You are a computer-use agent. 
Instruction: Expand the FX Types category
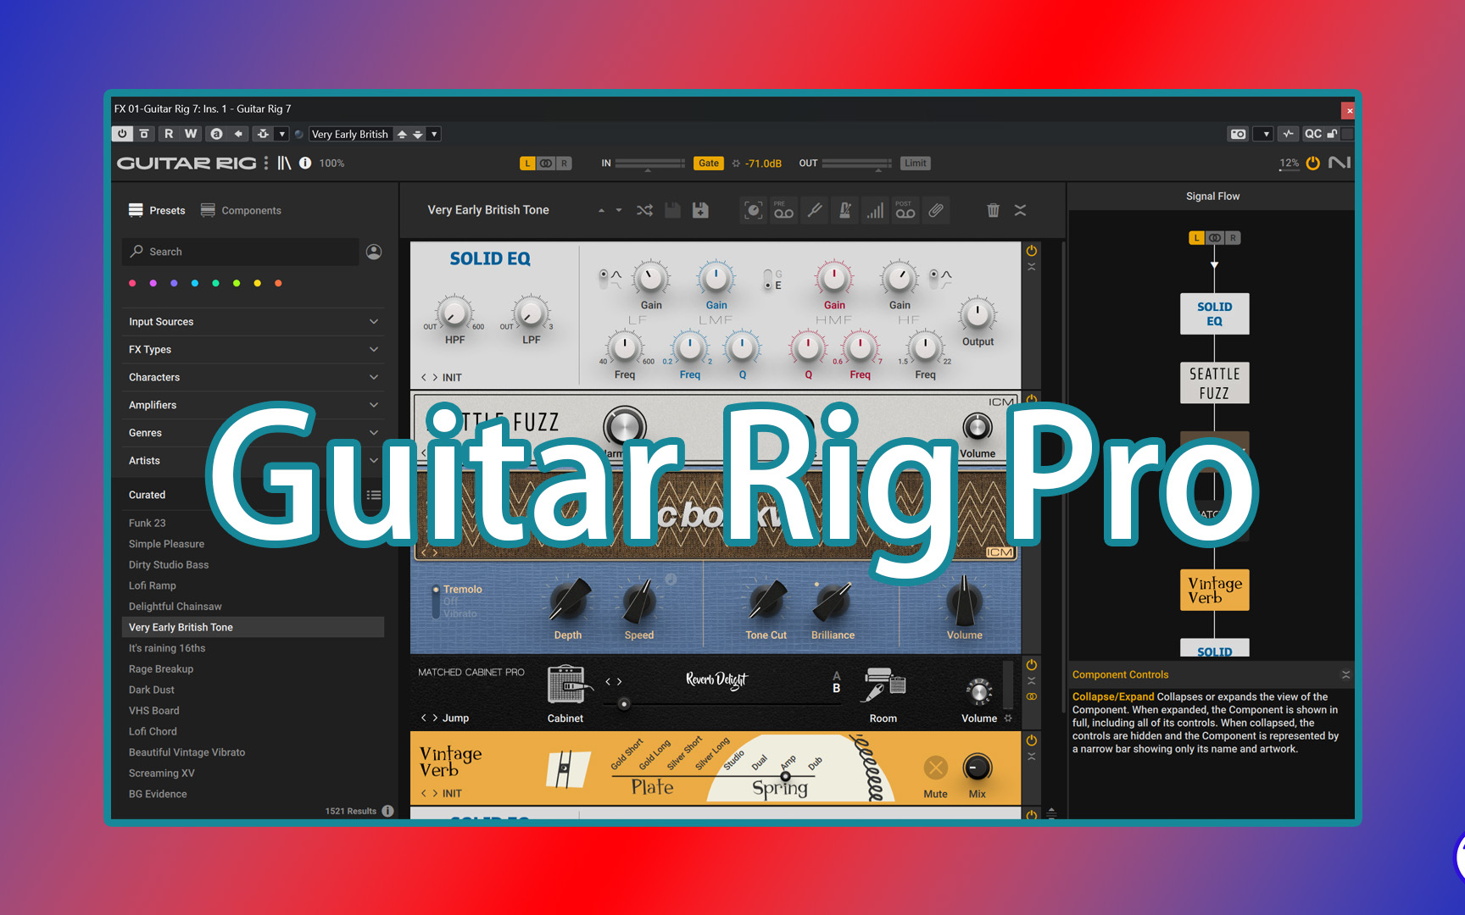click(x=253, y=349)
